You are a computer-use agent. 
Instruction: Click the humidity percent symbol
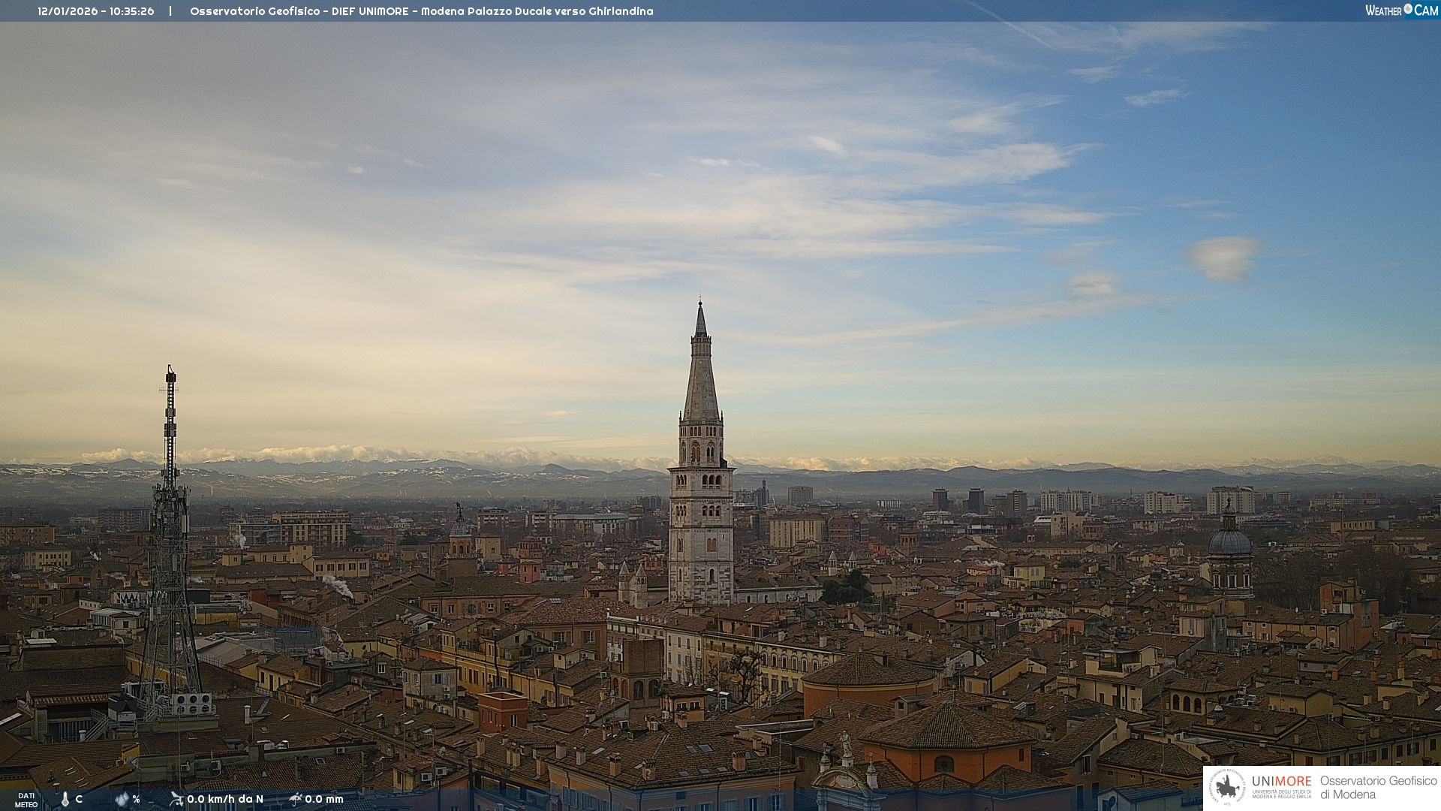(x=136, y=799)
